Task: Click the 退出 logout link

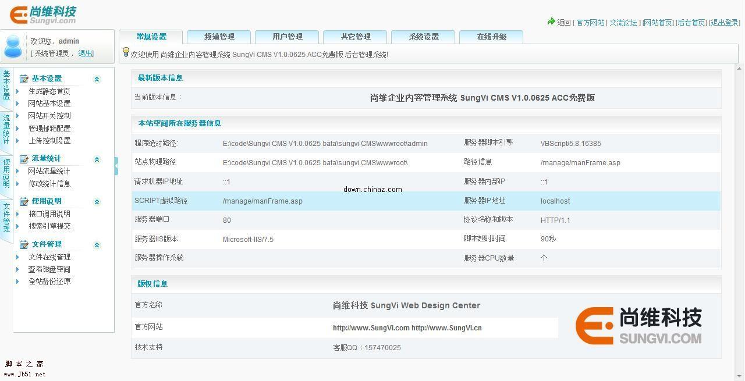Action: [x=86, y=54]
